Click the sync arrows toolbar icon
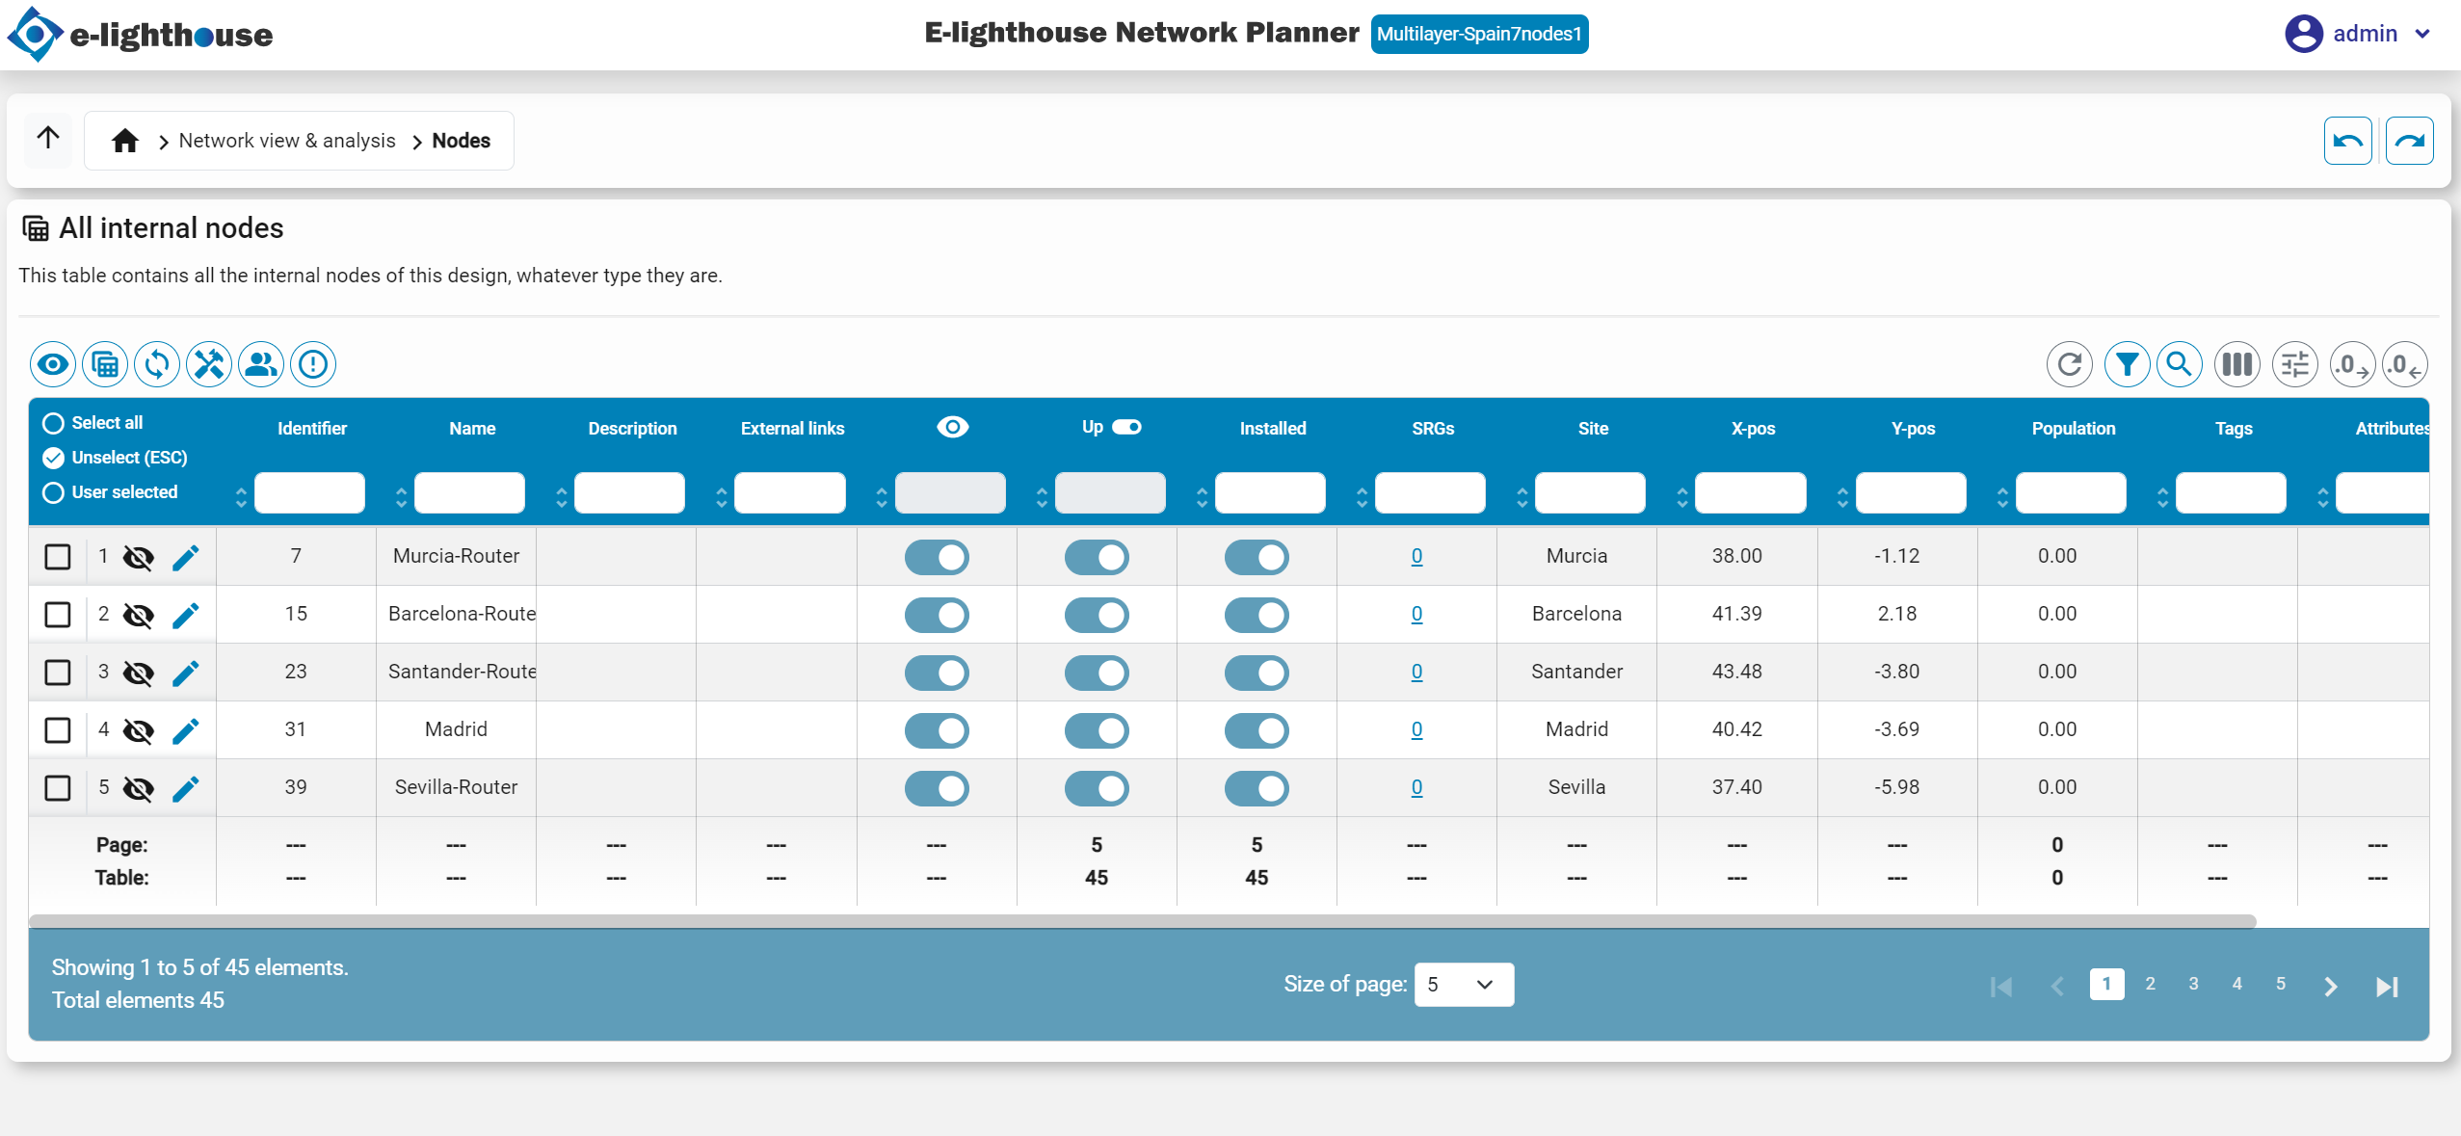 157,364
